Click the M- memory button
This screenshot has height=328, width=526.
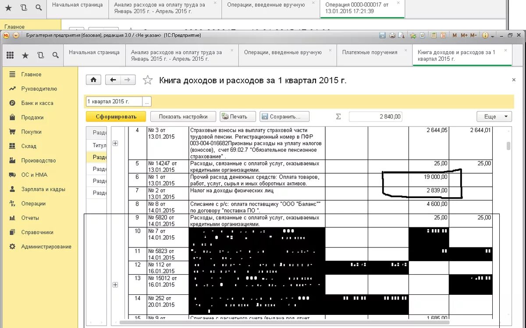pos(473,35)
